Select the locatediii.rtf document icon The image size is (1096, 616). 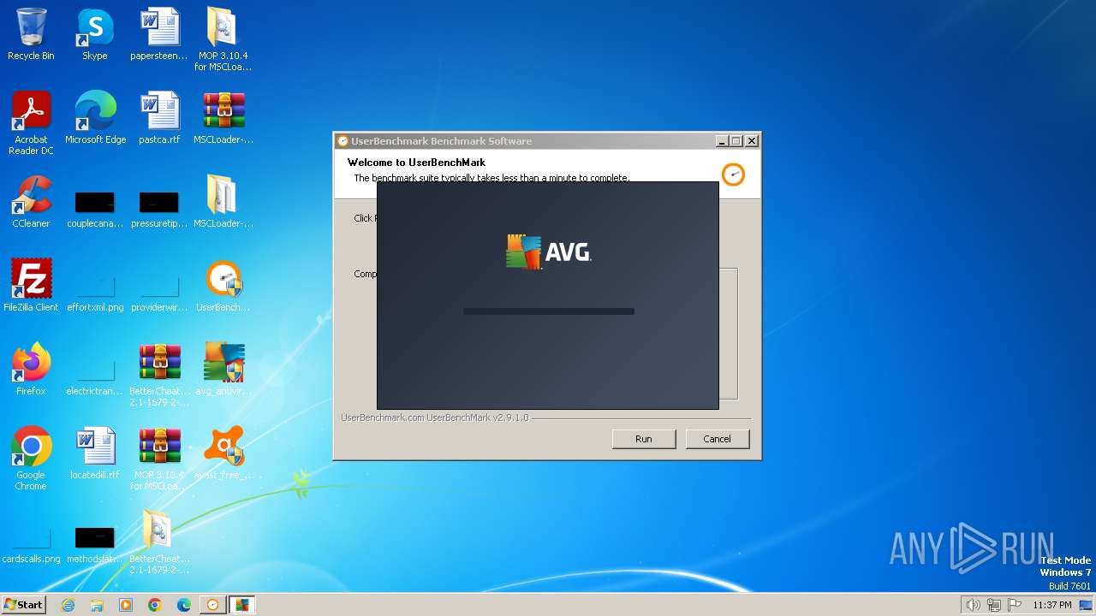pos(95,453)
